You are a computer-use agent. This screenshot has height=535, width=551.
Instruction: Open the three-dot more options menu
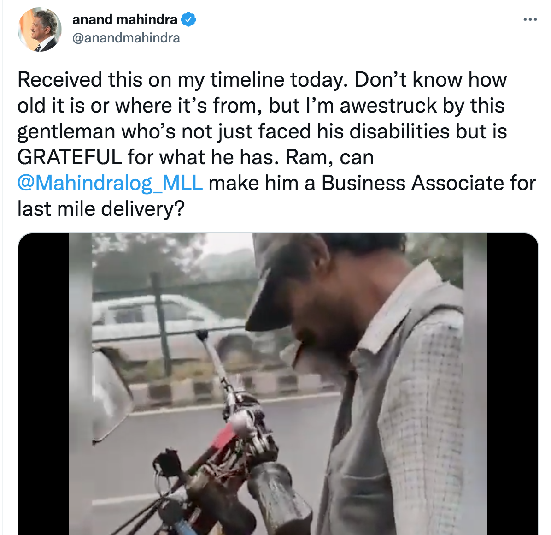pyautogui.click(x=530, y=19)
